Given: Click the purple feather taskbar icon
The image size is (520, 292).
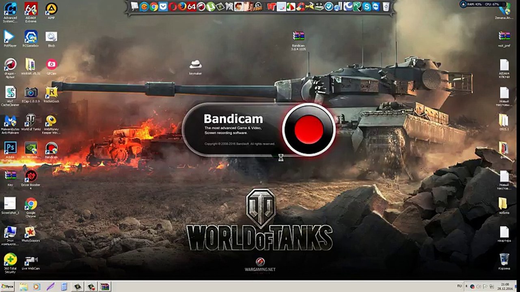Looking at the screenshot, I should click(50, 287).
